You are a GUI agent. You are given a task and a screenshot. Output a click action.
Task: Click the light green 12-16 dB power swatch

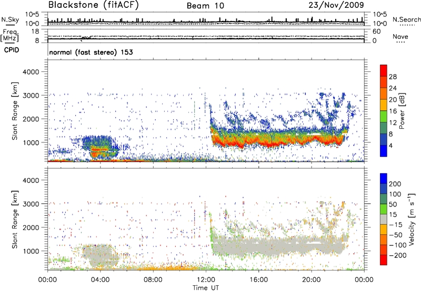[x=384, y=117]
